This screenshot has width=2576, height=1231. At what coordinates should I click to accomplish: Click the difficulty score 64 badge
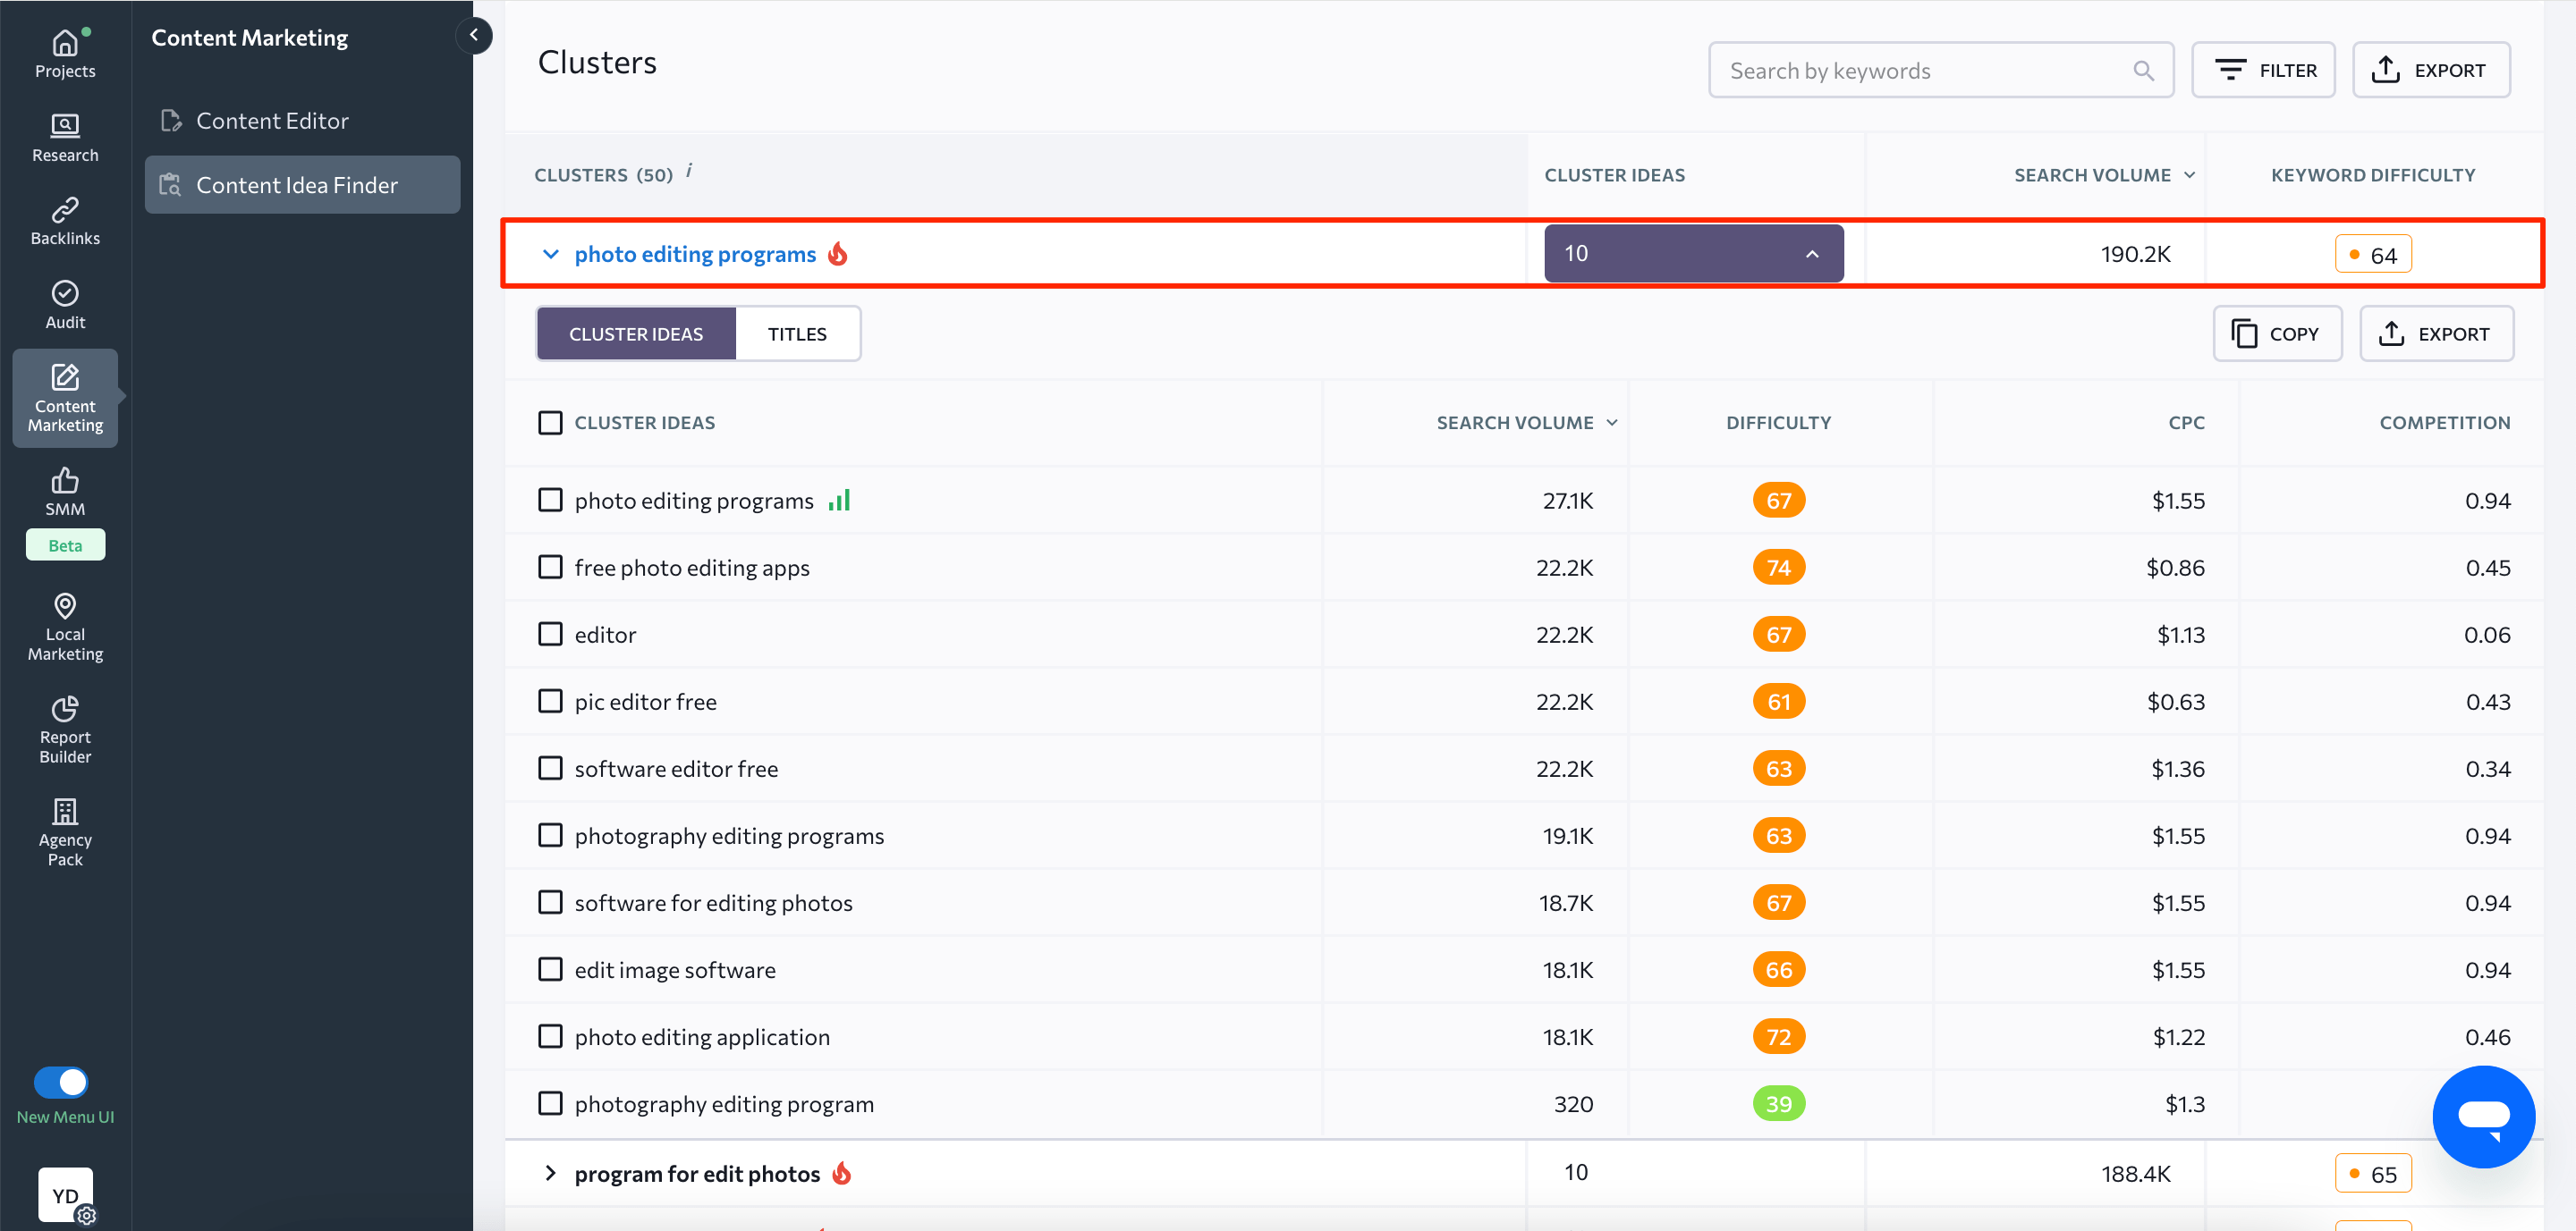point(2374,253)
